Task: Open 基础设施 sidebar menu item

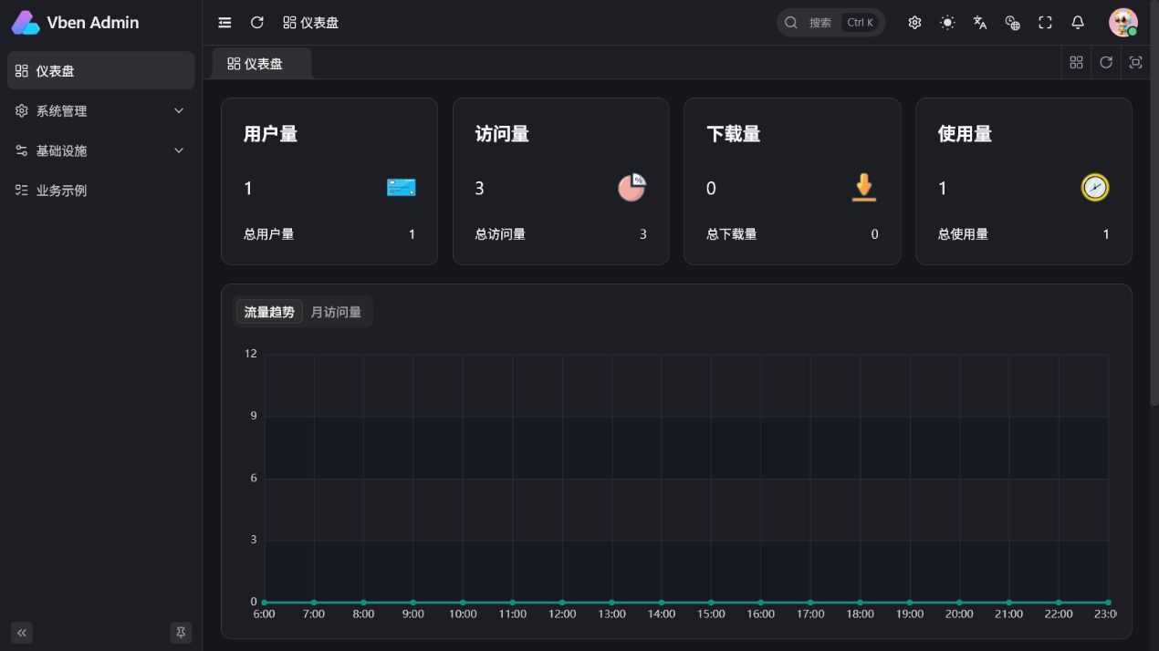Action: [x=100, y=150]
